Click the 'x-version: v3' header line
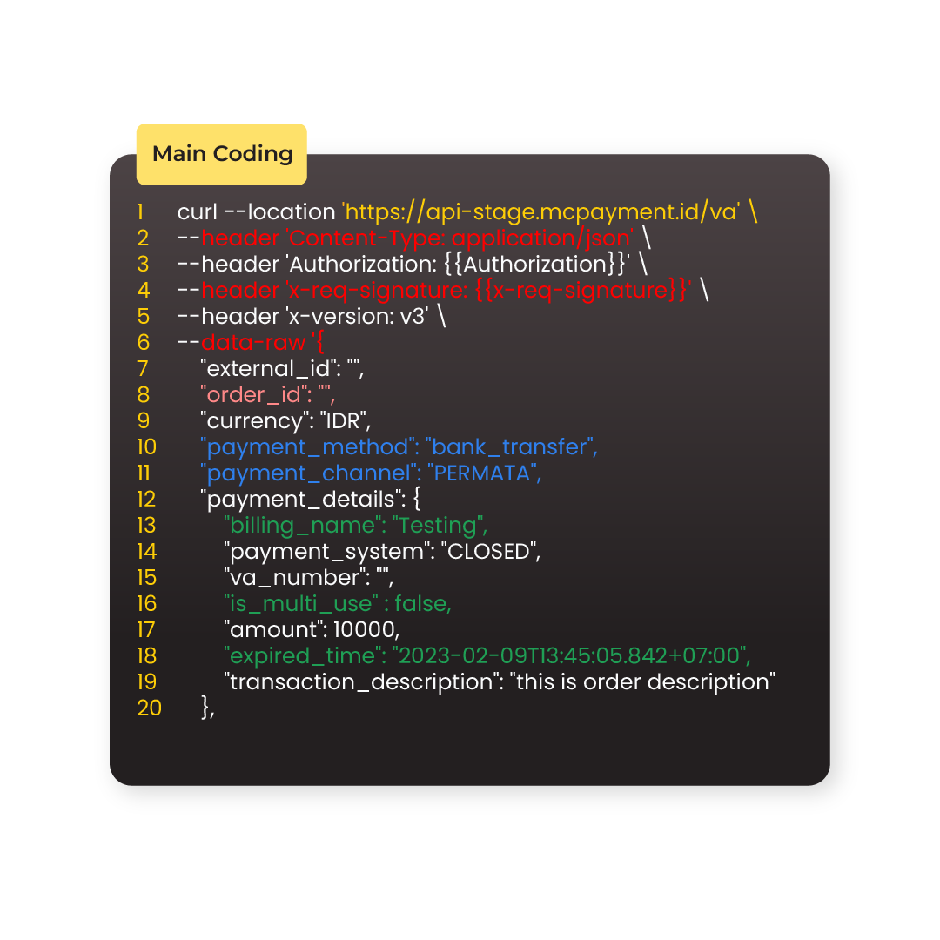940x940 pixels. click(x=312, y=317)
